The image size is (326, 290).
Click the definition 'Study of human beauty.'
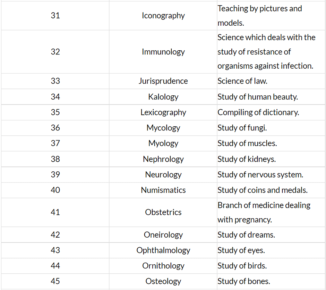tap(258, 97)
